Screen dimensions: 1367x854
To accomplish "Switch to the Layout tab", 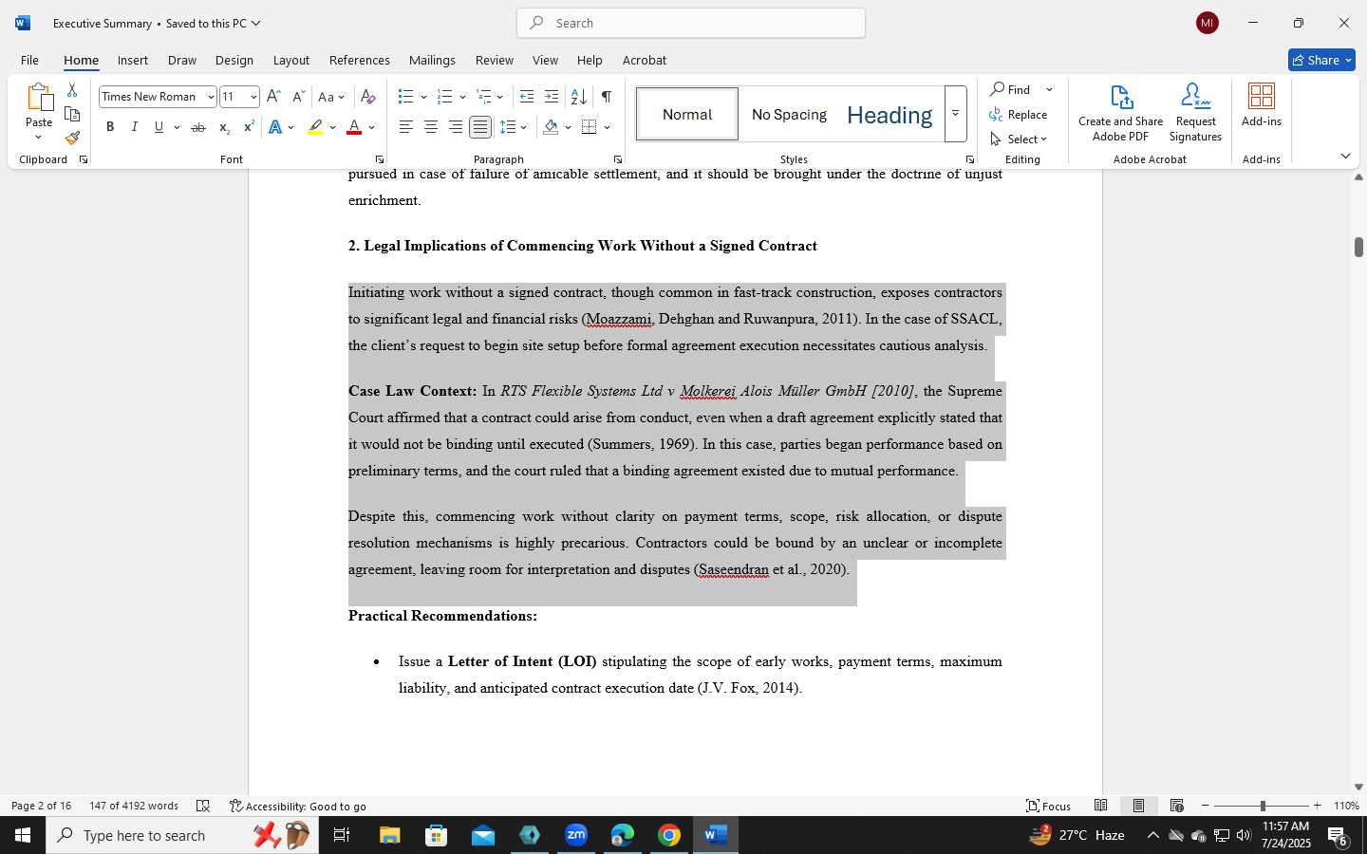I will 291,60.
